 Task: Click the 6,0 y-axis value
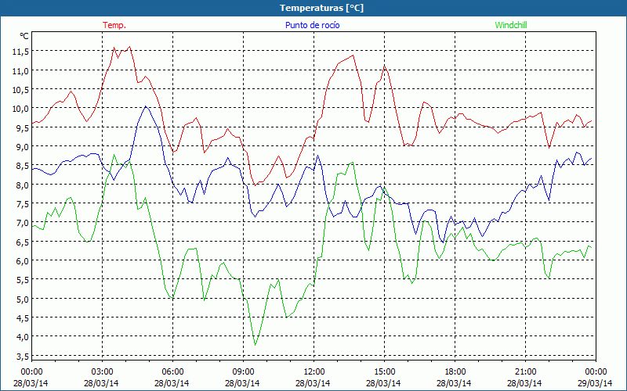click(x=22, y=260)
